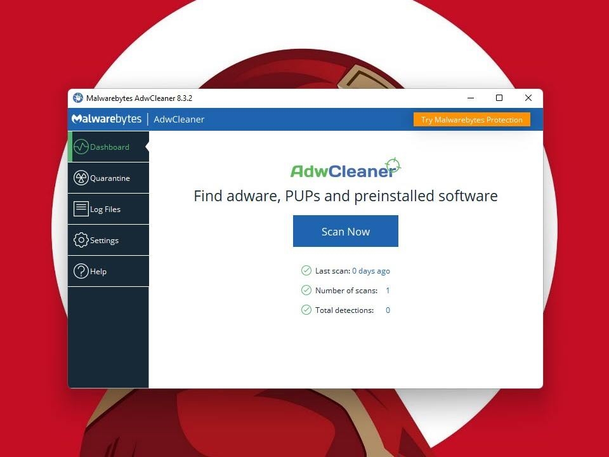Screen dimensions: 609x457
Task: Click the Settings gear icon
Action: pos(81,240)
